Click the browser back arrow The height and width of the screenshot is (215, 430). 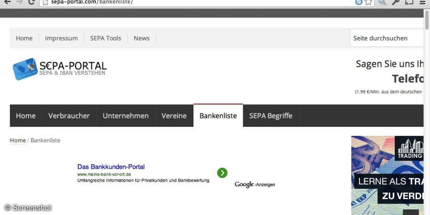(x=7, y=2)
